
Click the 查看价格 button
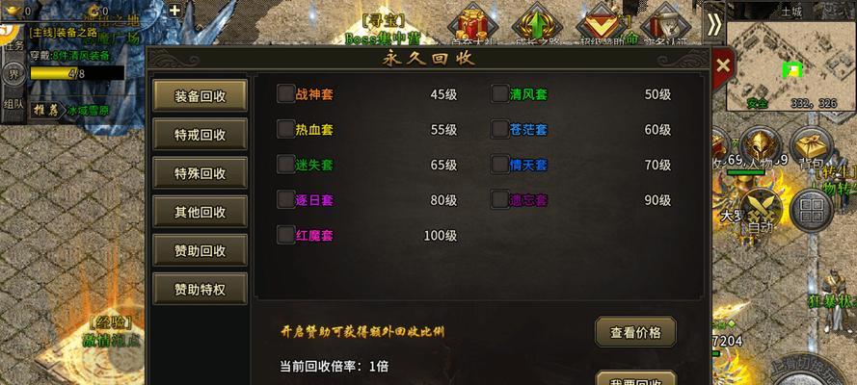click(635, 331)
